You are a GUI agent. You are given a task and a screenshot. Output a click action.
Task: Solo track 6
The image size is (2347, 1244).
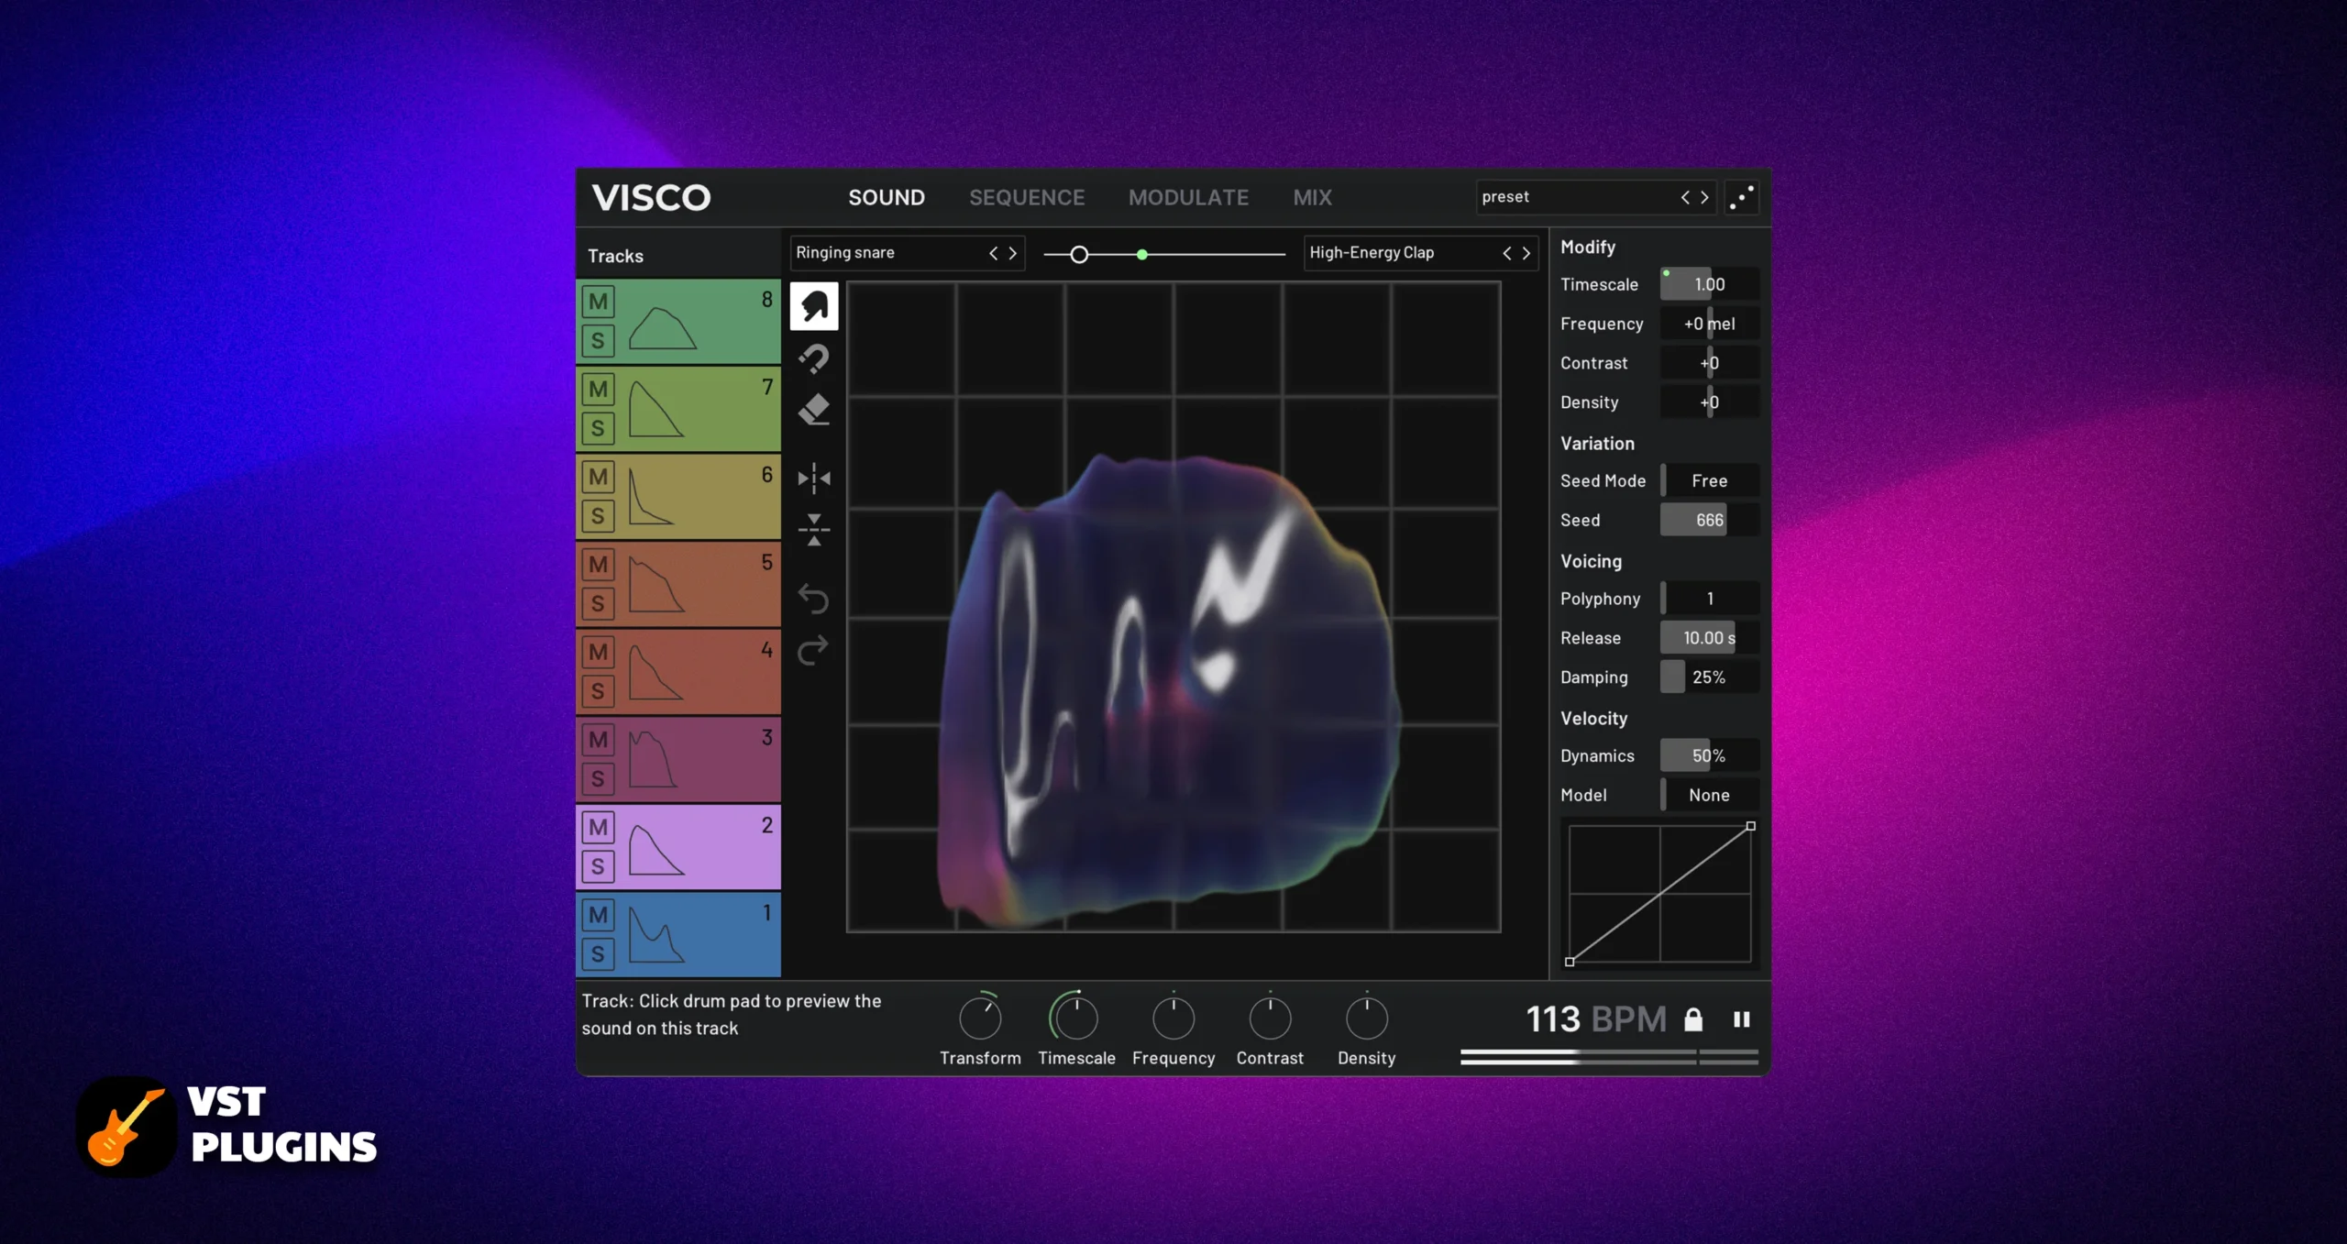[x=598, y=515]
